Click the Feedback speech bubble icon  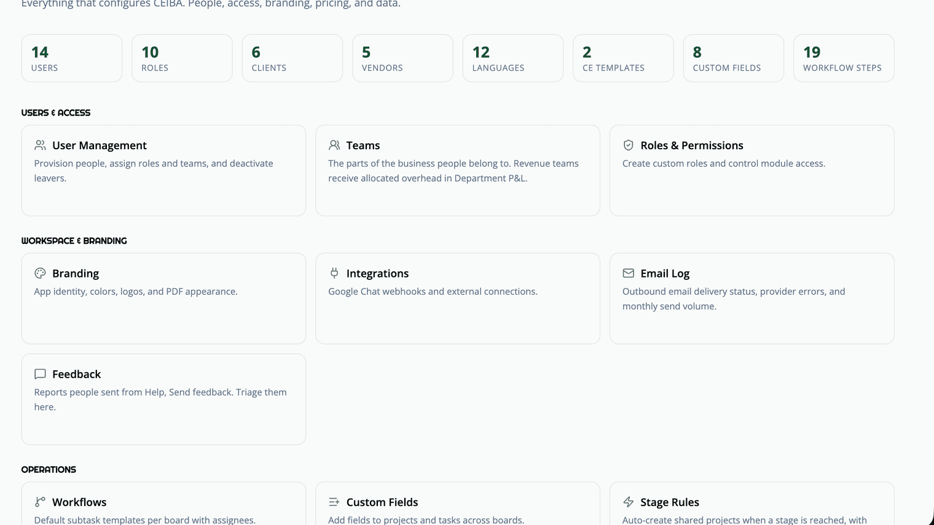coord(40,374)
